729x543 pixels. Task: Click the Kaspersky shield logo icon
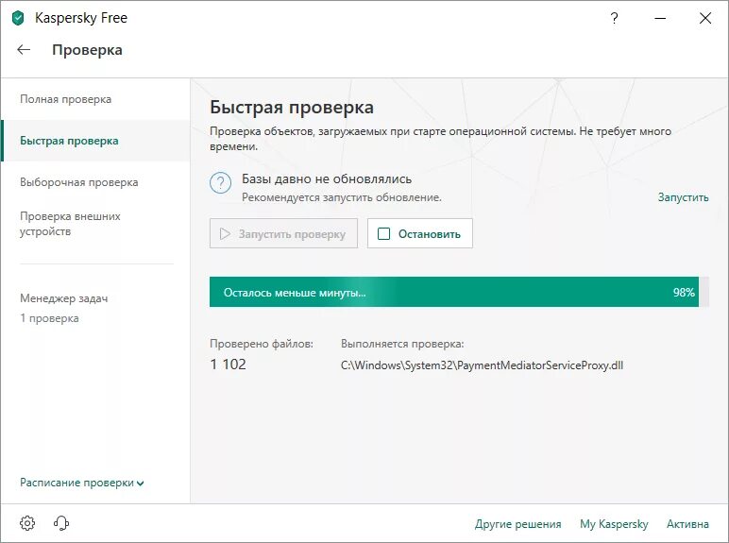point(18,18)
